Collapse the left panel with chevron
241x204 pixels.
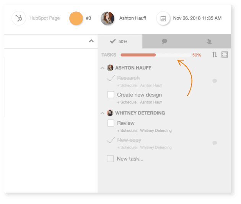91,41
